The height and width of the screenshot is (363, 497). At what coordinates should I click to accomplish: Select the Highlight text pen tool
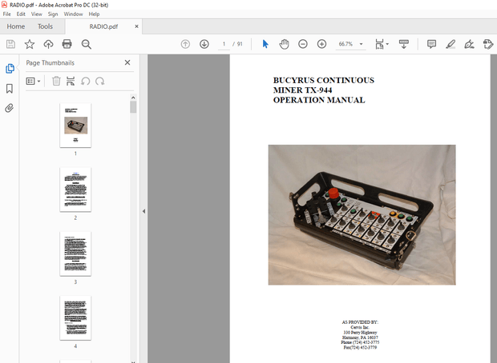451,44
